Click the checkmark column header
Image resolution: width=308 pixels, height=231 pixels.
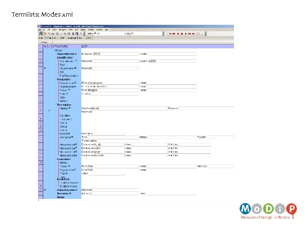click(49, 46)
